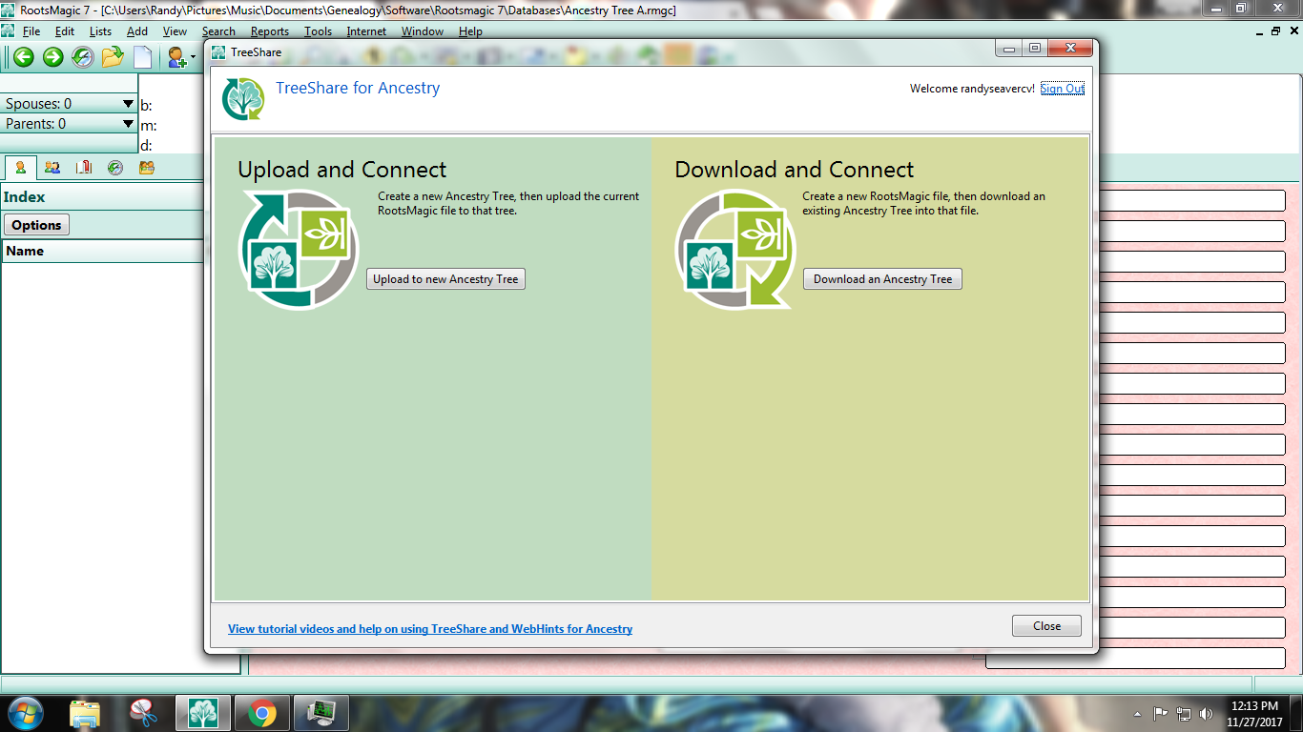Select the orange people group tab icon
This screenshot has width=1303, height=732.
(147, 168)
